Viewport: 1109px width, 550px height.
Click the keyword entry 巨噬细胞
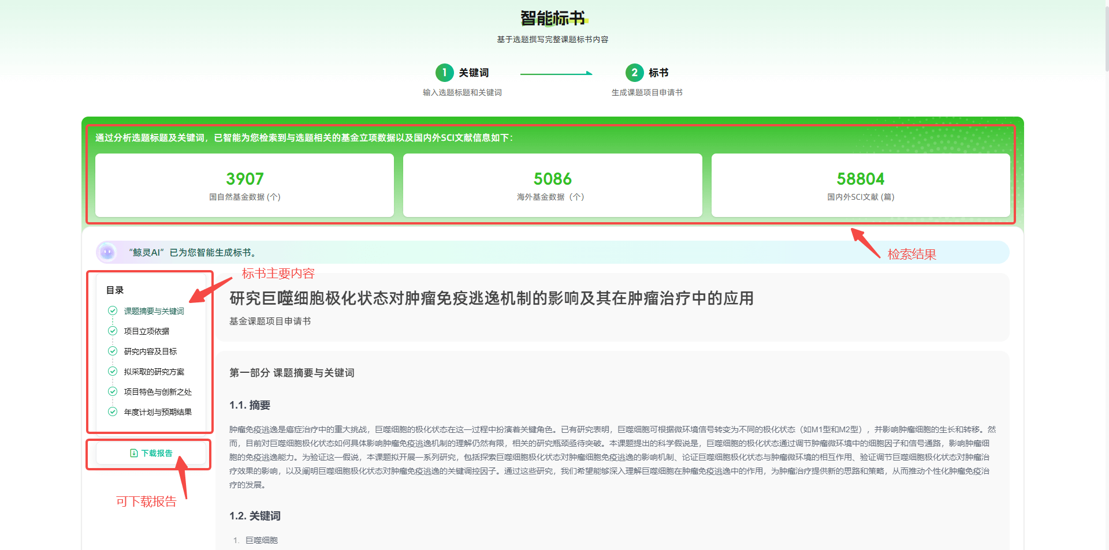(262, 540)
